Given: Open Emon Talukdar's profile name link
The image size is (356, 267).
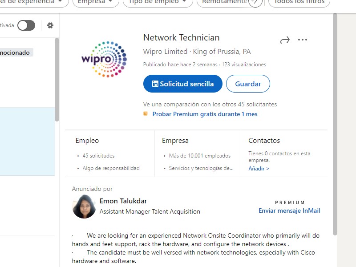Looking at the screenshot, I should [123, 201].
